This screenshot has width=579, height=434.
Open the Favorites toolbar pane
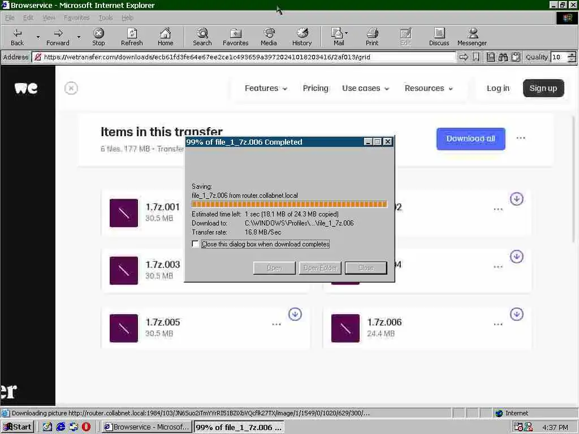coord(235,37)
